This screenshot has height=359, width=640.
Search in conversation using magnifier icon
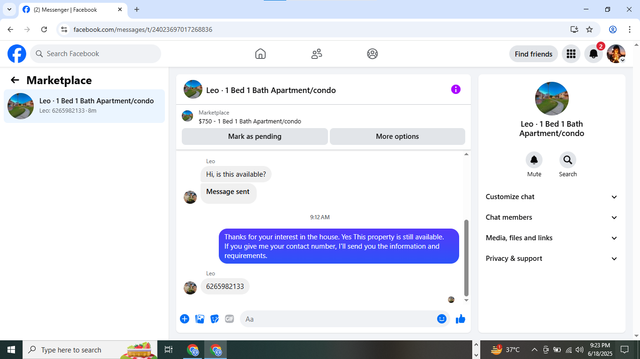pos(568,160)
